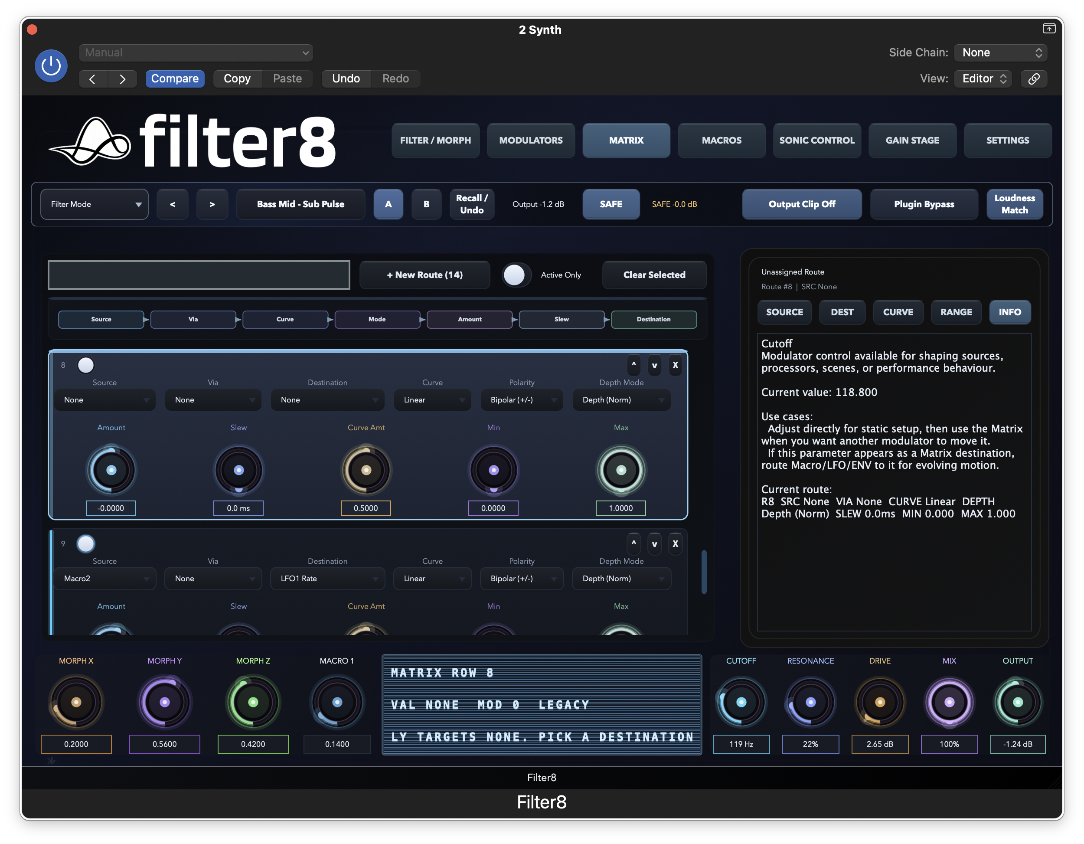Screen dimensions: 1084x844
Task: Toggle the plugin power button
Action: tap(51, 66)
